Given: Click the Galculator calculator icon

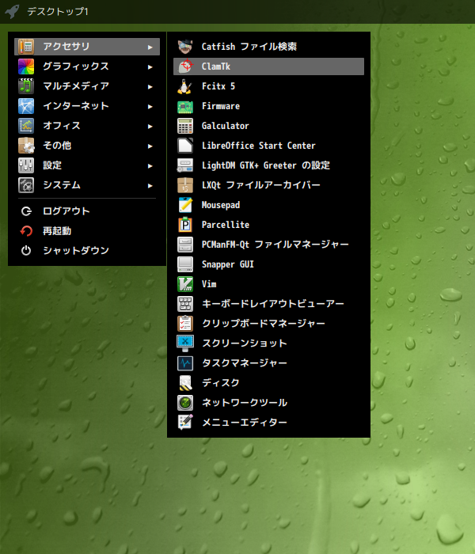Looking at the screenshot, I should [x=185, y=126].
